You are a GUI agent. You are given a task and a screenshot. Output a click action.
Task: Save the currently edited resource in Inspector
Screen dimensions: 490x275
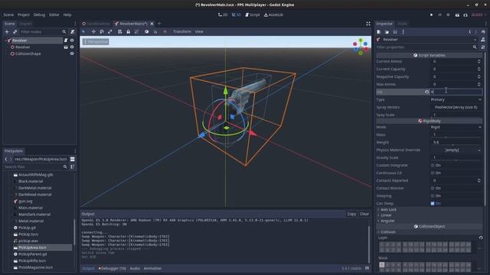coord(395,32)
